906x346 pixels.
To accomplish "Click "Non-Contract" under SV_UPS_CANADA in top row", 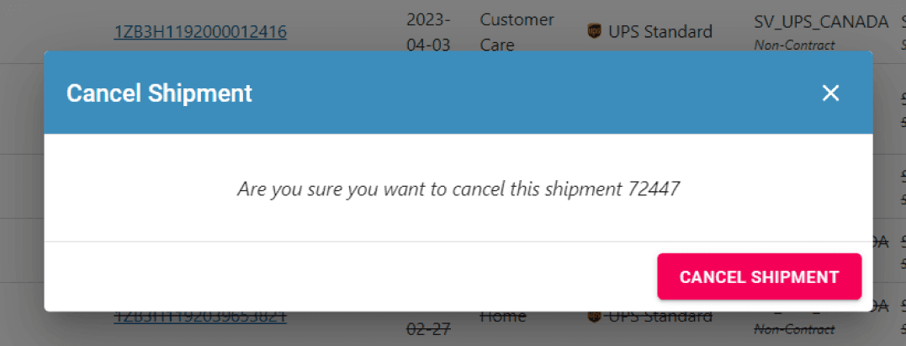I will [x=794, y=45].
